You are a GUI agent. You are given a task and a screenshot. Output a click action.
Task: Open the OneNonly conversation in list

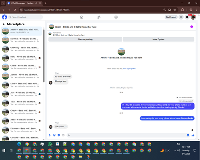point(21,49)
